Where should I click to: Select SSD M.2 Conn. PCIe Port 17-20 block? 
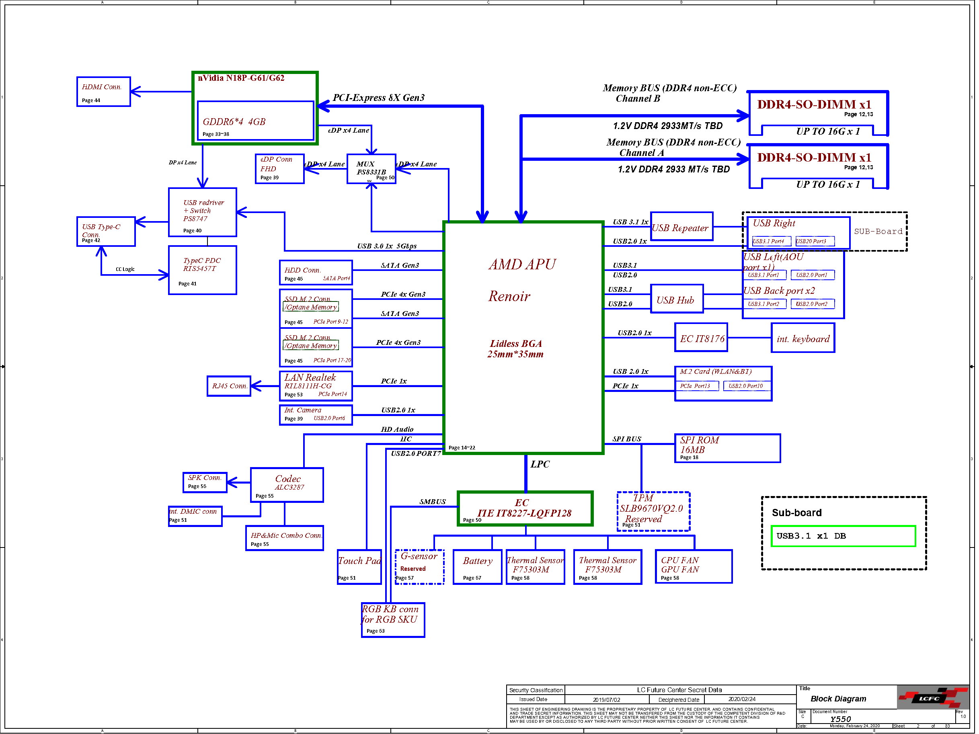(316, 347)
